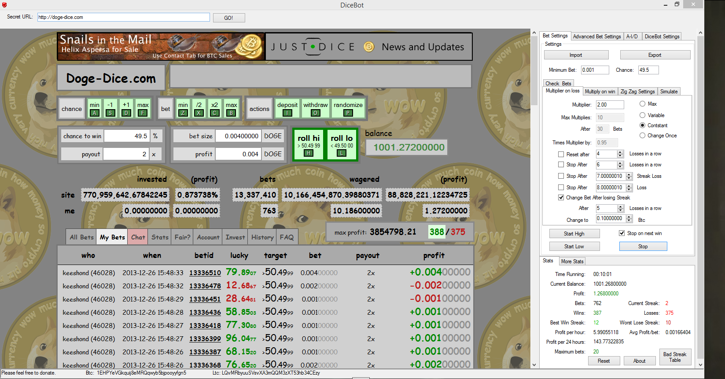Increase chance by one (D key button)
Screen dimensions: 725x379
tap(126, 109)
